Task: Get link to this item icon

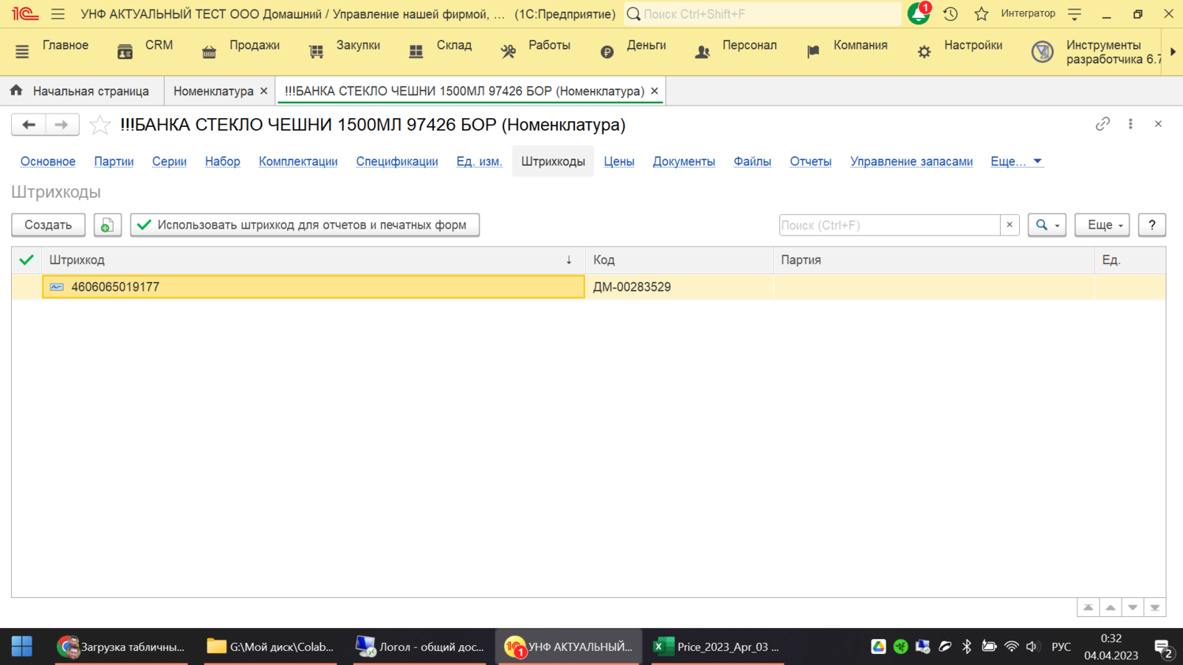Action: coord(1103,124)
